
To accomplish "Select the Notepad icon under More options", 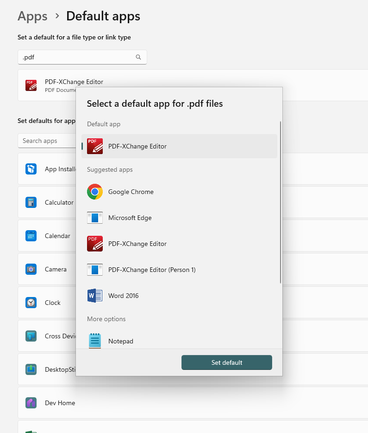I will (95, 341).
